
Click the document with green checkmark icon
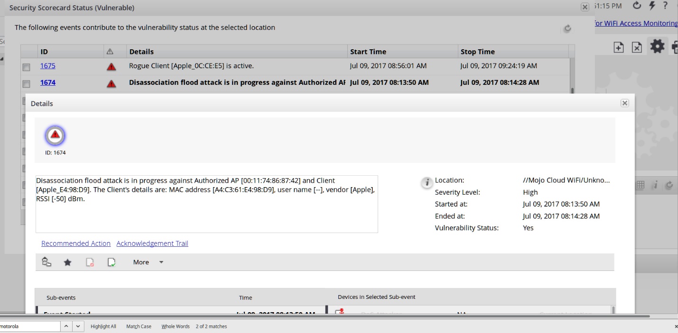[x=111, y=262]
